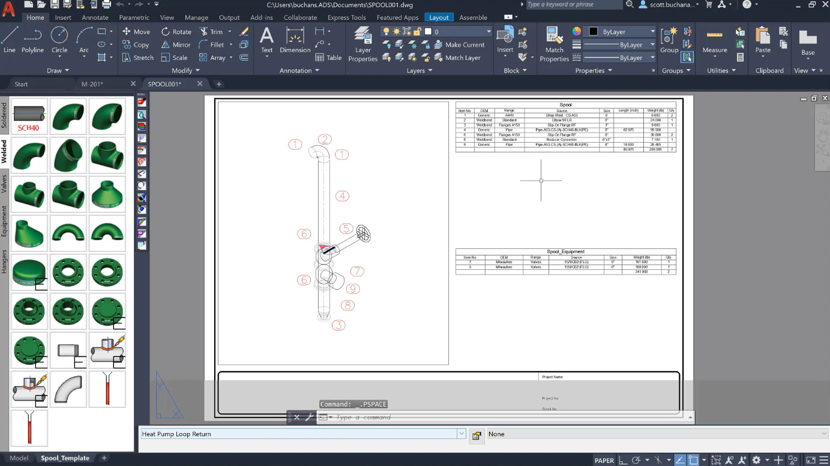This screenshot has height=466, width=830.
Task: Select the Text annotation tool
Action: 266,40
